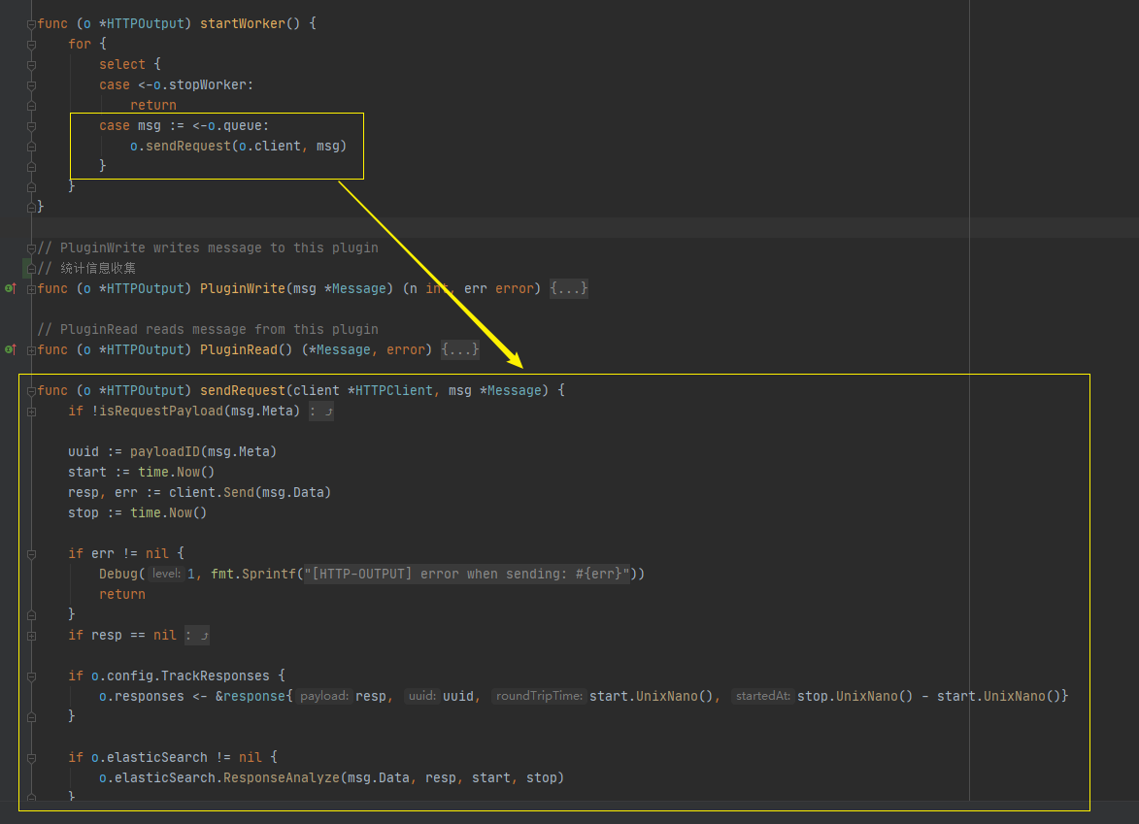Screen dimensions: 1139x824
Task: Click 'fmt.Sprintf' in the Debug call
Action: [x=254, y=574]
